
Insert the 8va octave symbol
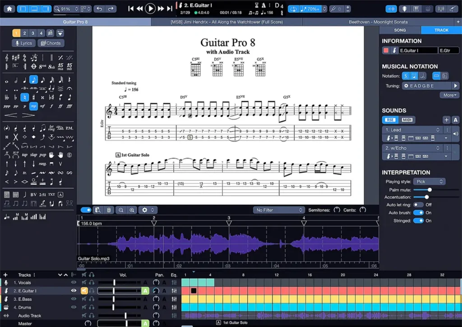point(42,66)
